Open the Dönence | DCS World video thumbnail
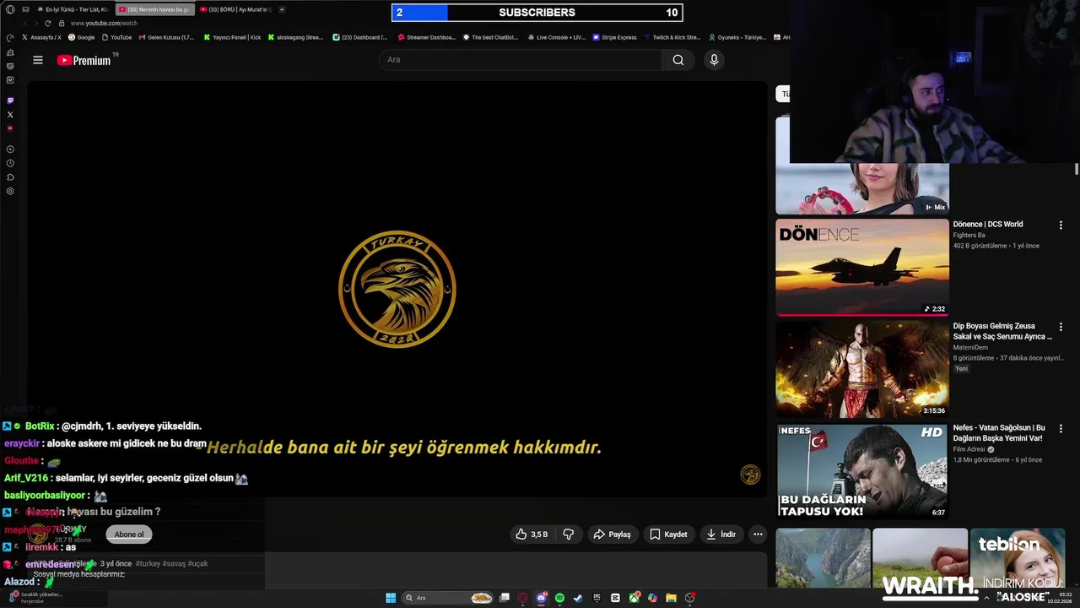1080x608 pixels. tap(862, 268)
